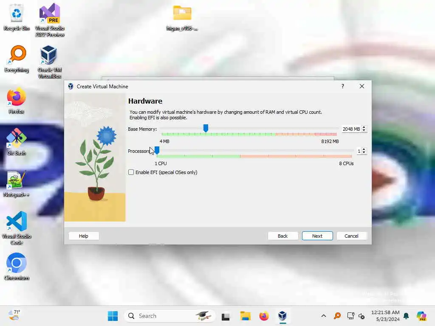Image resolution: width=435 pixels, height=326 pixels.
Task: Click the Help button
Action: (x=84, y=236)
